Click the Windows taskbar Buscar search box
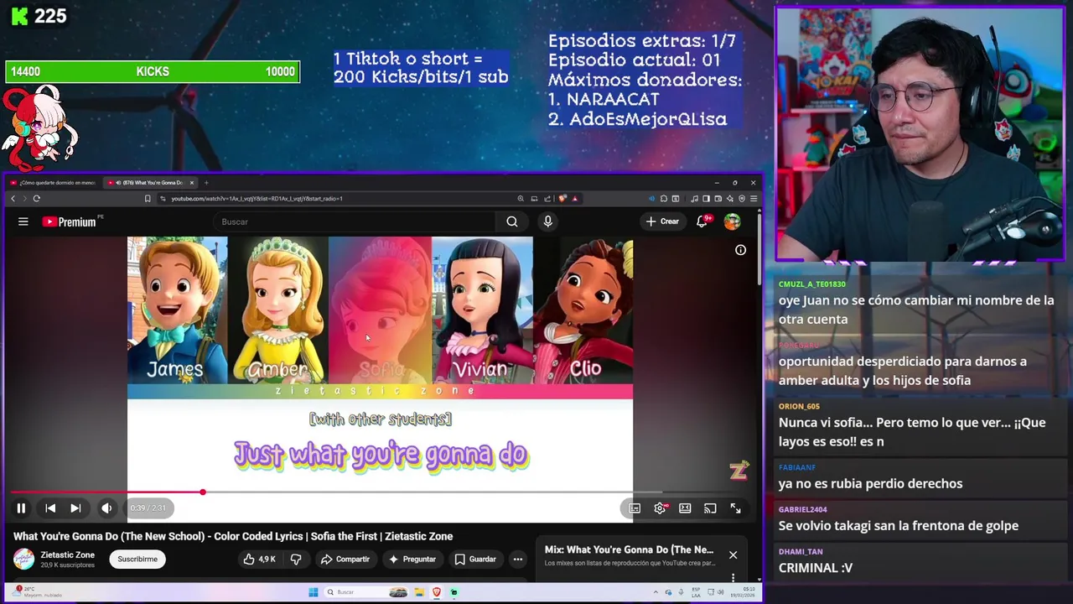 (x=366, y=592)
